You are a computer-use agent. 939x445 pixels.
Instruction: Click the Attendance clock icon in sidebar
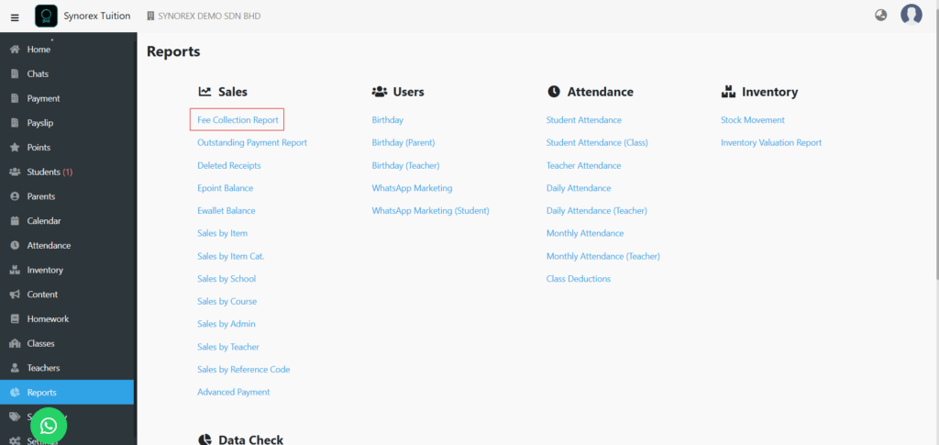(x=15, y=246)
